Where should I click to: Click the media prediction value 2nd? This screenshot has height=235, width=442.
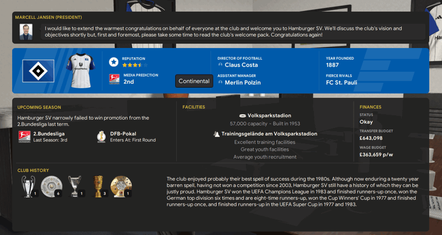point(129,82)
